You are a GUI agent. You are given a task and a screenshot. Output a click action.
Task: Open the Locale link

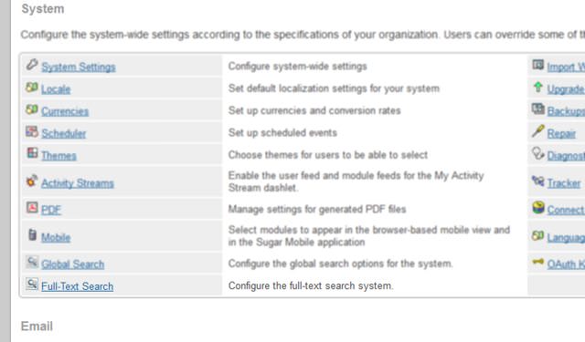(56, 89)
